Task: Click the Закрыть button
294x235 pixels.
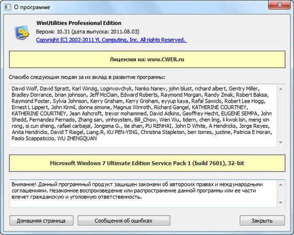Action: click(262, 220)
